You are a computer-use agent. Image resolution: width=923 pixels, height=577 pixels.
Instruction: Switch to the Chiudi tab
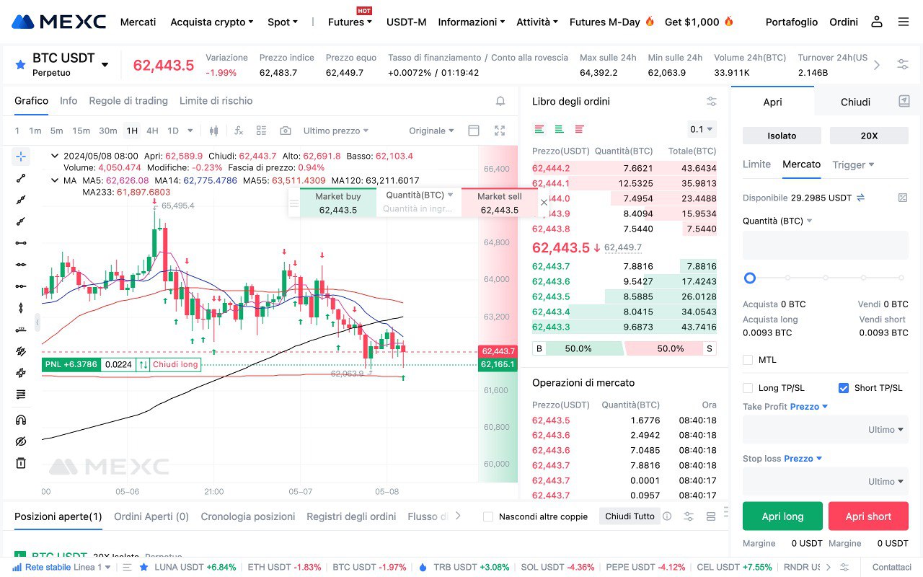click(x=855, y=102)
